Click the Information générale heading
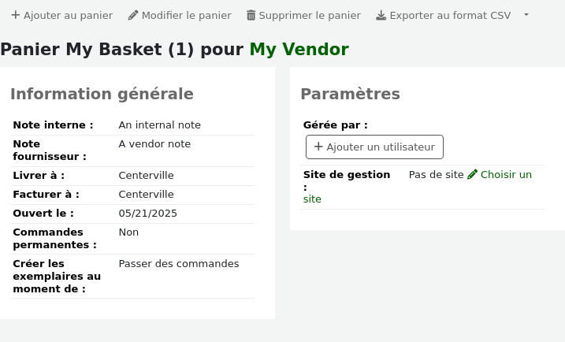Viewport: 565px width, 342px height. pos(102,94)
